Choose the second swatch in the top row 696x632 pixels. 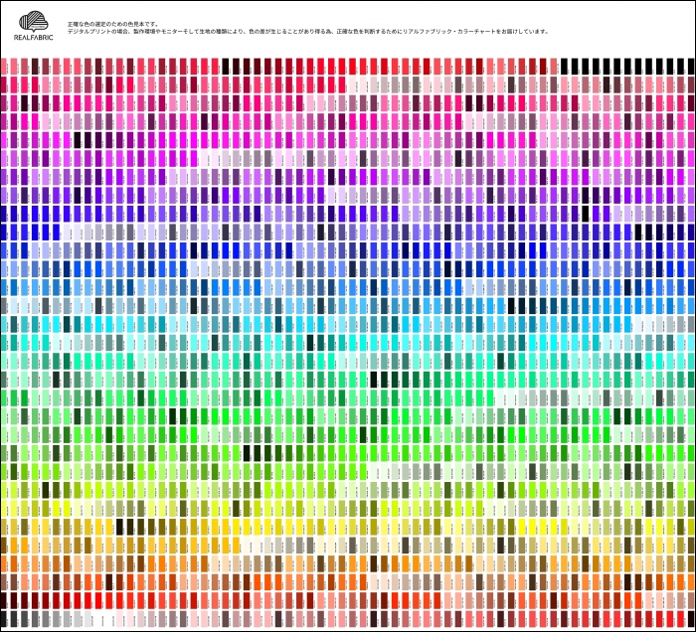(15, 67)
